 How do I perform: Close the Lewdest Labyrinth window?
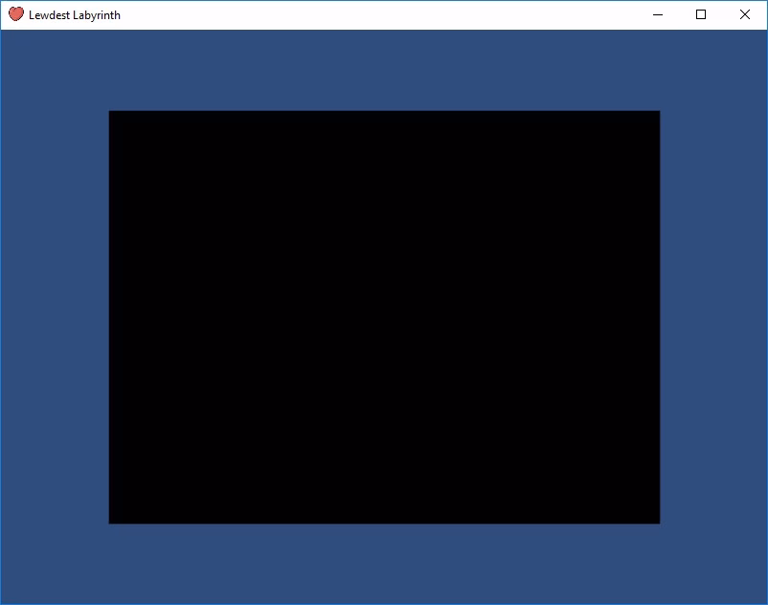(x=744, y=14)
